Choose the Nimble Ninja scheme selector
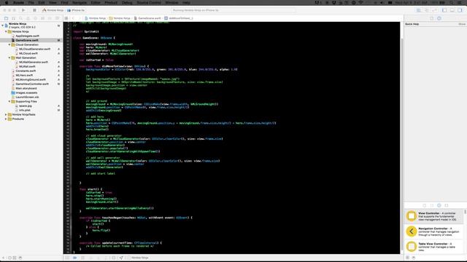The image size is (467, 262). point(53,10)
